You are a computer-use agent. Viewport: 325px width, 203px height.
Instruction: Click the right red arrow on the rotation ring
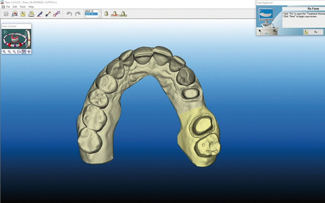tap(21, 45)
